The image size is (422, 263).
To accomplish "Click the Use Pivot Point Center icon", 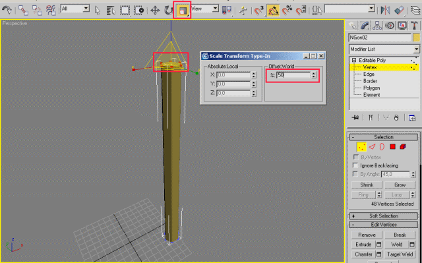I will point(227,11).
